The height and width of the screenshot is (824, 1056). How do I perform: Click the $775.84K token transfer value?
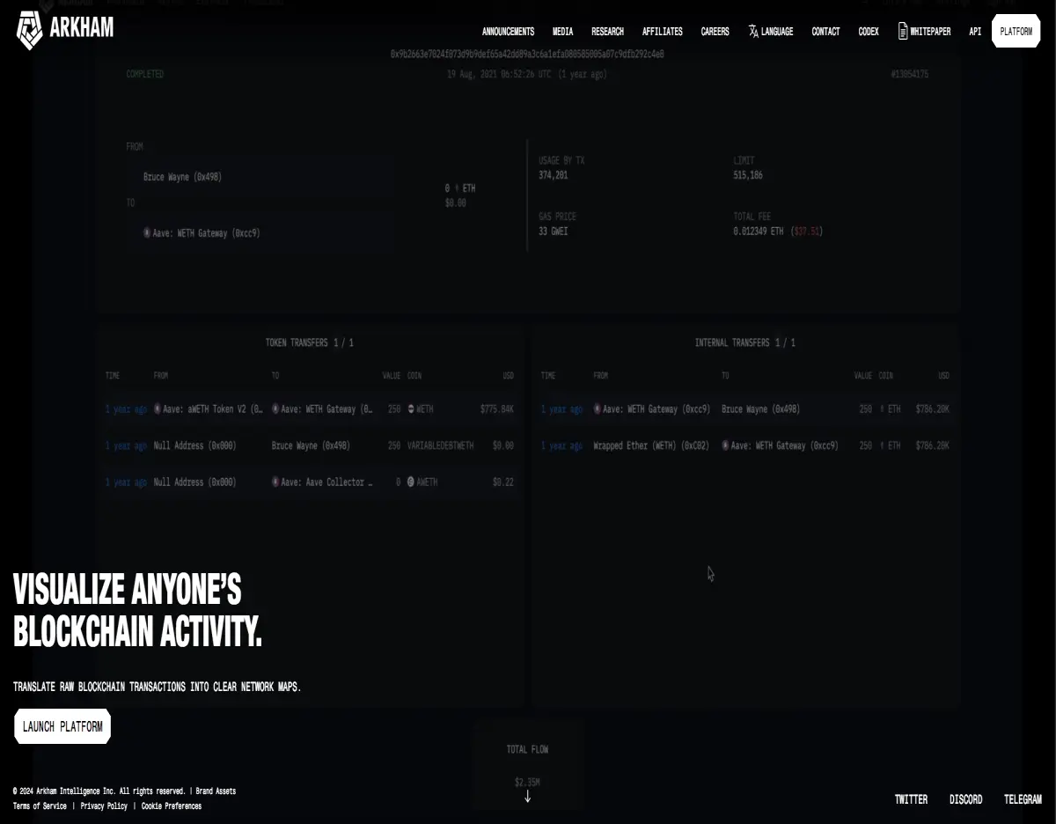[497, 409]
